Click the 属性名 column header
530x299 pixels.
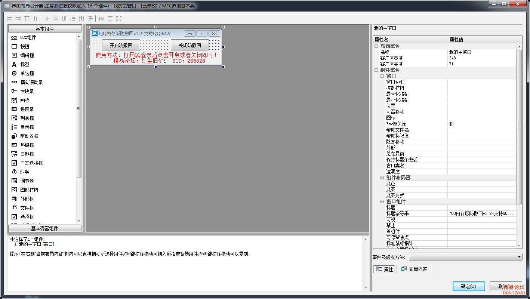pyautogui.click(x=410, y=40)
